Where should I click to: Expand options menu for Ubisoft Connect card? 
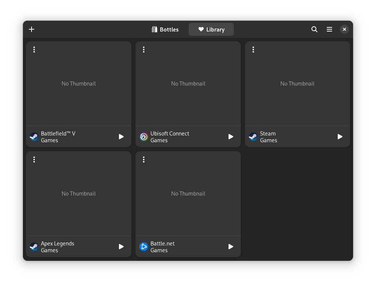[144, 50]
